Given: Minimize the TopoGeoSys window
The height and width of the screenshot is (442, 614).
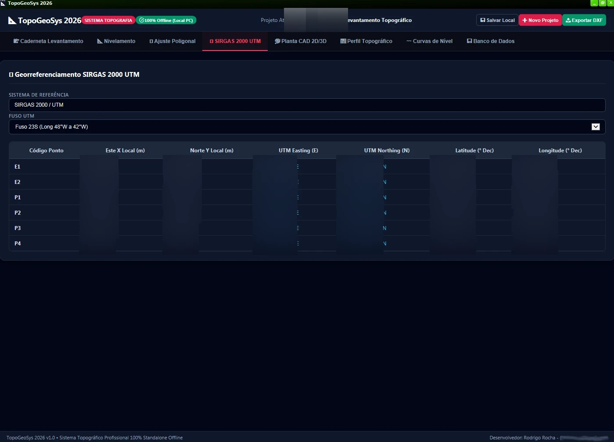Looking at the screenshot, I should coord(594,3).
